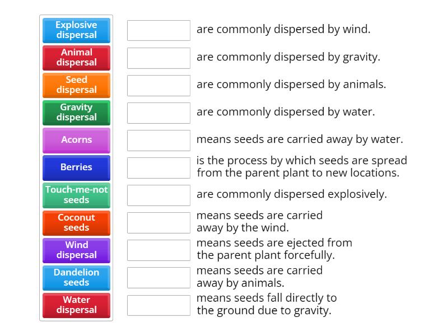Image resolution: width=448 pixels, height=336 pixels.
Task: Select the Dandelion seeds tile
Action: [76, 277]
